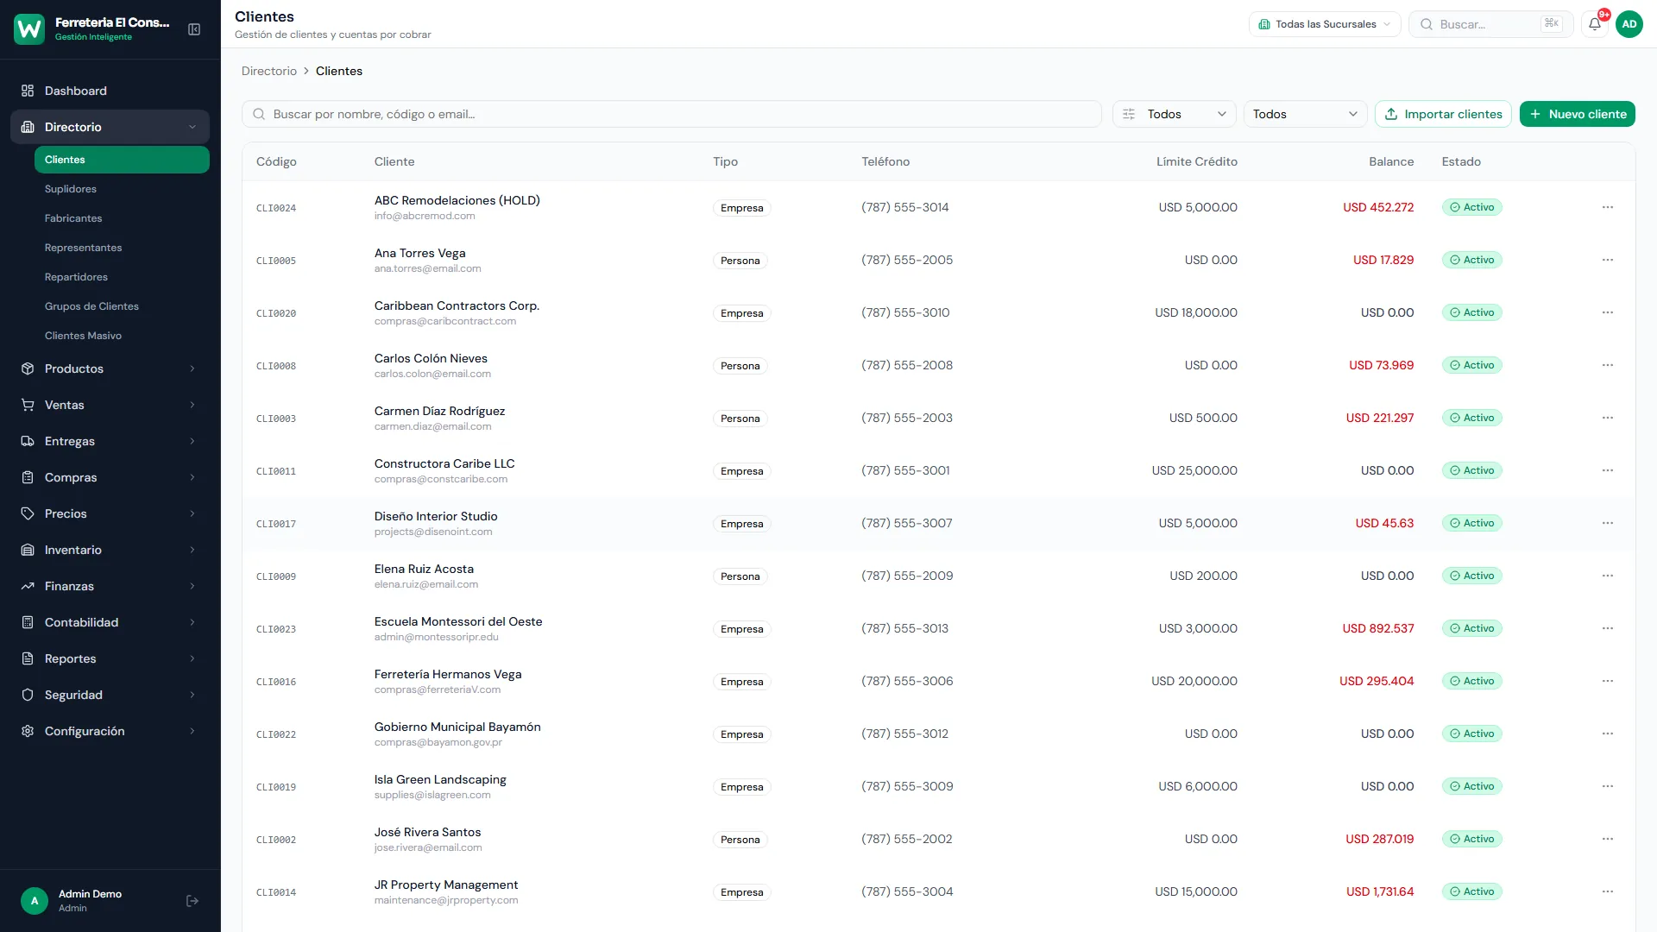The width and height of the screenshot is (1657, 932).
Task: Open the second Todos filter dropdown
Action: tap(1305, 114)
